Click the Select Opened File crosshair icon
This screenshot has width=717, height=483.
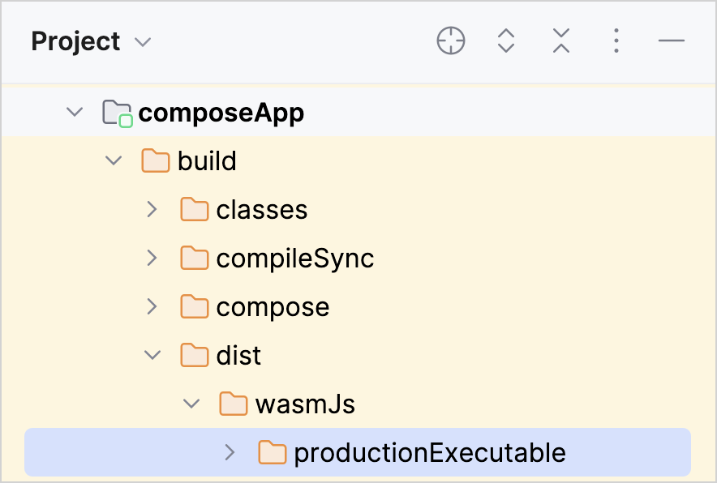(x=451, y=41)
